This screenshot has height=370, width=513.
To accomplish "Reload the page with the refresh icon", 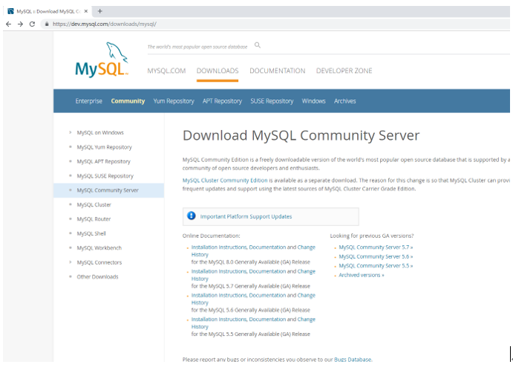I will (x=32, y=24).
